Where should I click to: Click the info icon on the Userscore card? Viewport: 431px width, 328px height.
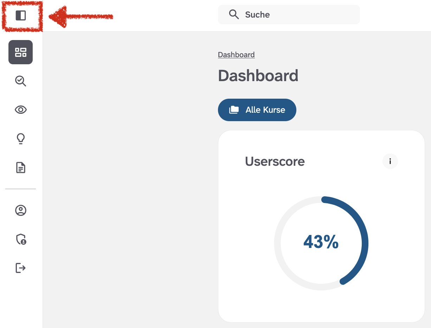[390, 161]
